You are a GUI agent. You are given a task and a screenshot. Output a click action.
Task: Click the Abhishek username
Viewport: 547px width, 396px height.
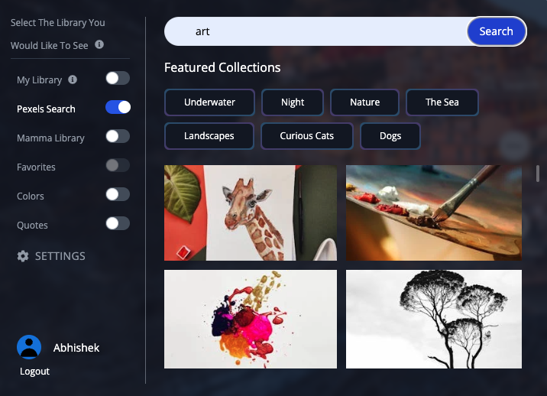[76, 348]
